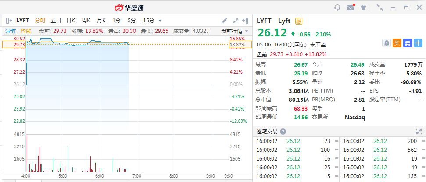The image size is (426, 182).
Task: Open customer service headset icon
Action: (337, 7)
